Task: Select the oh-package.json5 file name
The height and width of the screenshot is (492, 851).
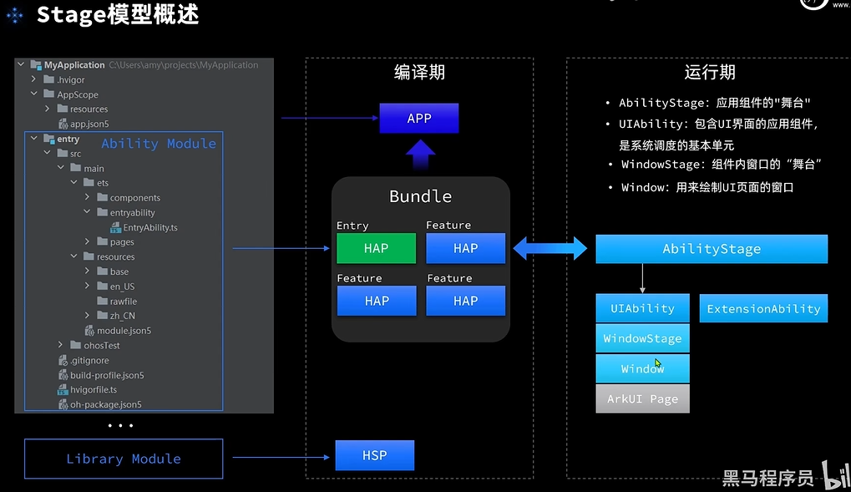Action: tap(106, 404)
